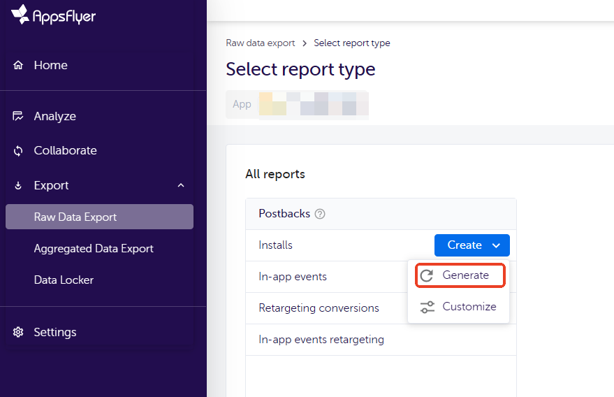Click the Home house icon
614x397 pixels.
point(18,65)
